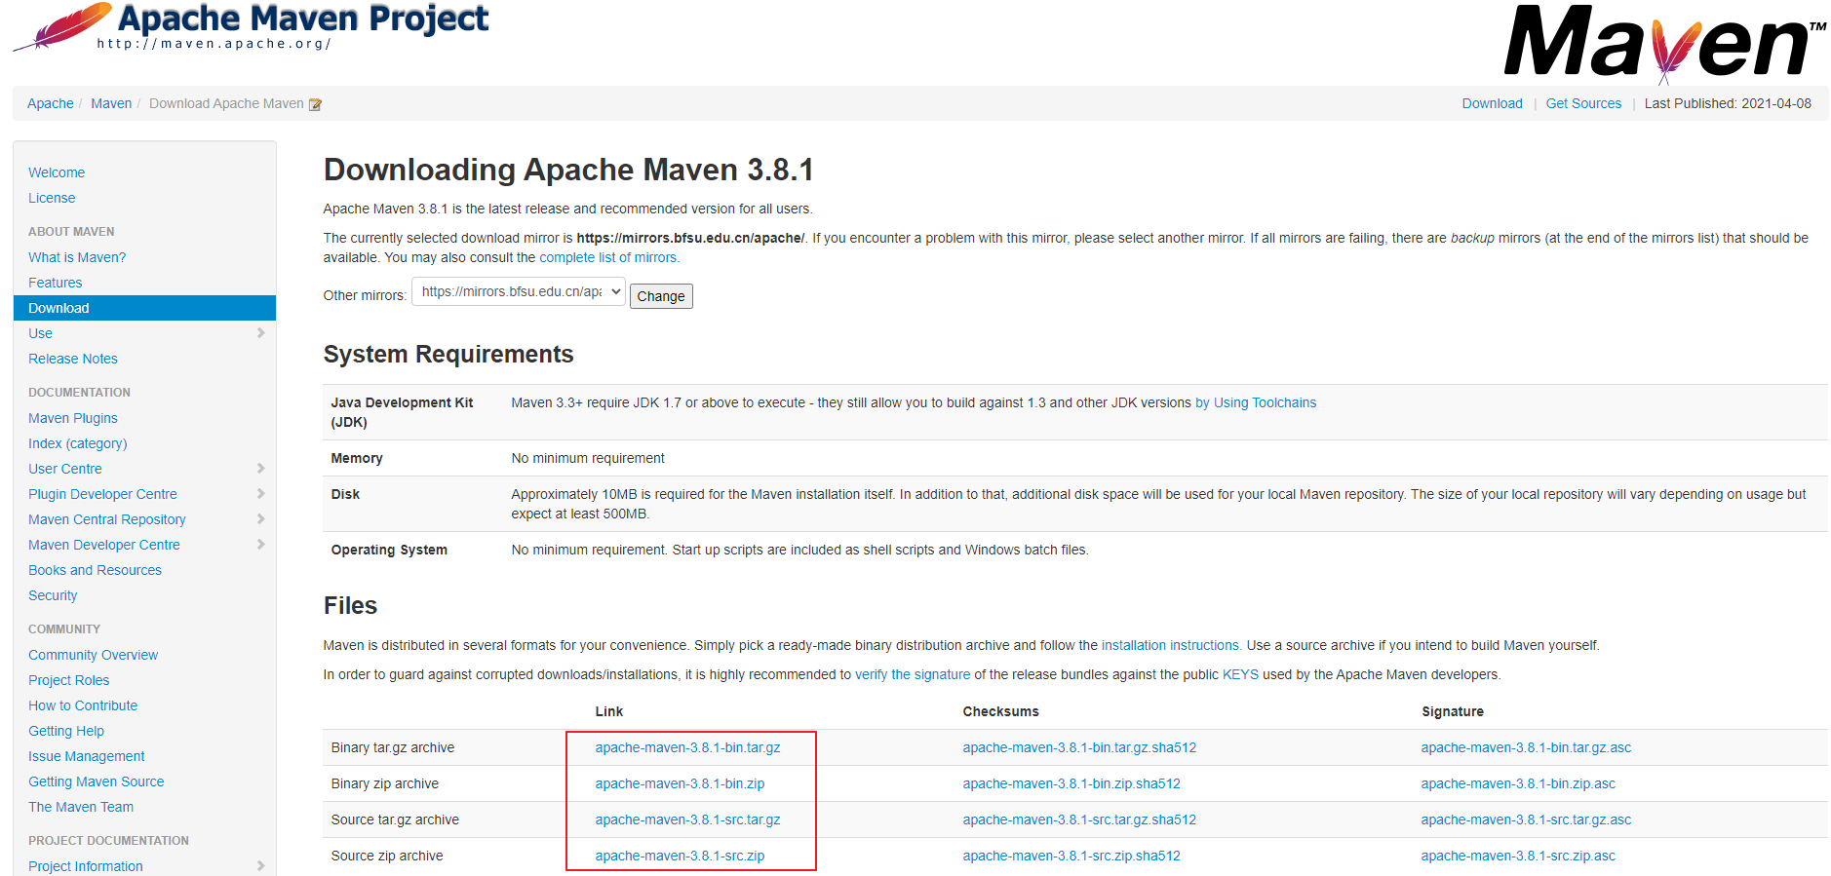Click the Get Sources link
Image resolution: width=1831 pixels, height=876 pixels.
coord(1583,103)
